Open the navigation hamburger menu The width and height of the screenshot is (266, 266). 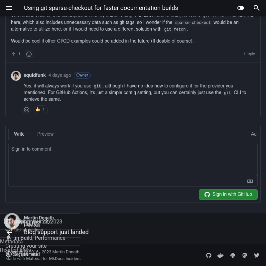pos(9,8)
